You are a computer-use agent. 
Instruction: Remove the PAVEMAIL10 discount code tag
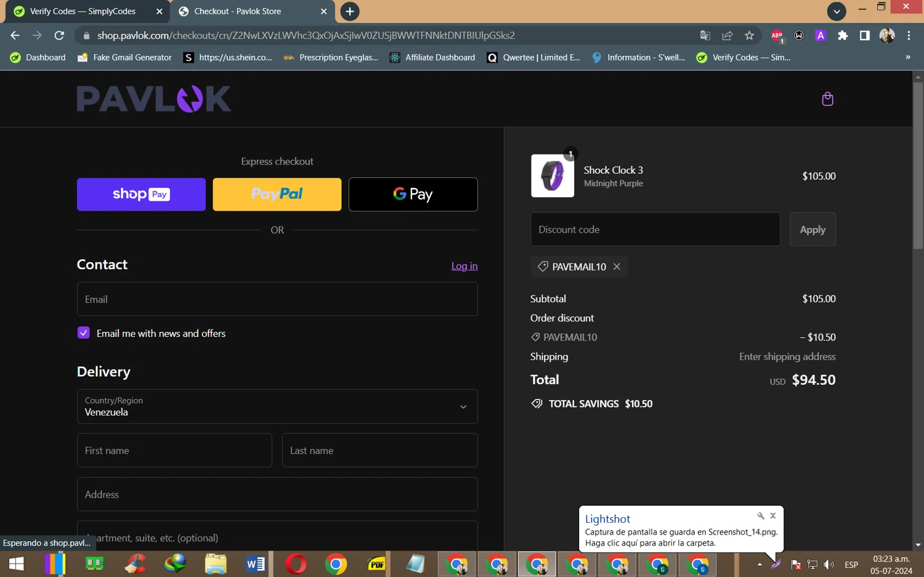[x=617, y=267]
